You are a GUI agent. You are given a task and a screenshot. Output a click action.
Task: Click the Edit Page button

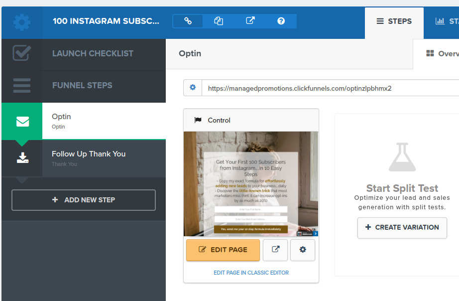[x=223, y=250]
